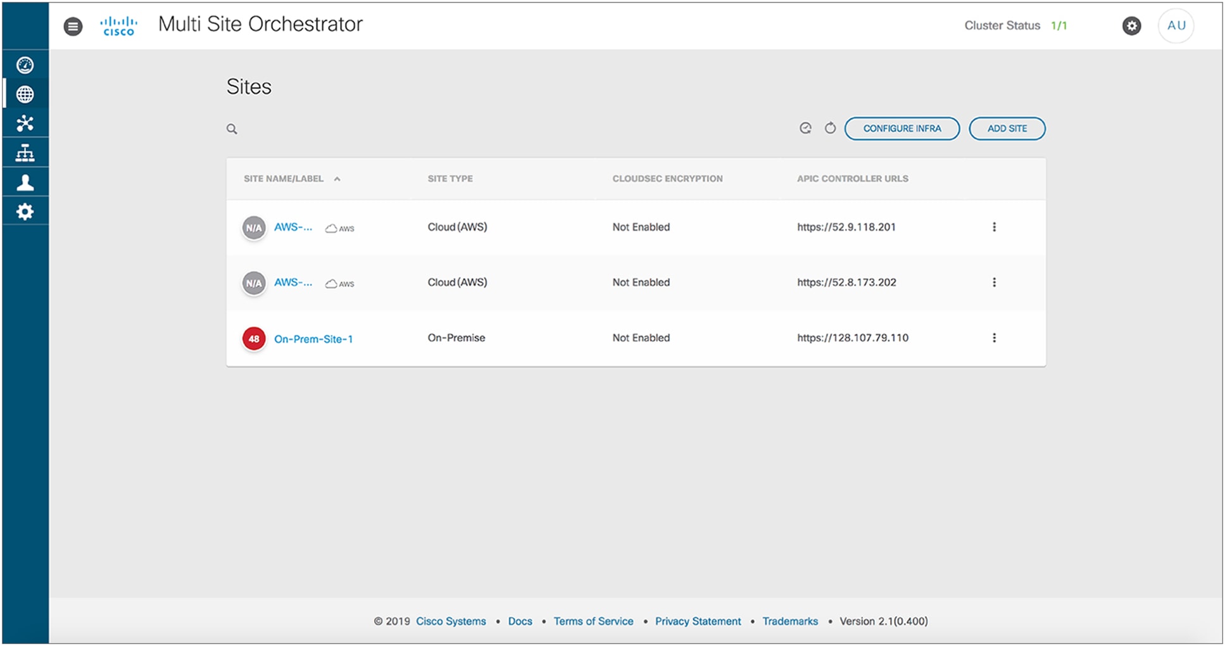Click the refresh sites icon
Image resolution: width=1225 pixels, height=646 pixels.
[830, 129]
